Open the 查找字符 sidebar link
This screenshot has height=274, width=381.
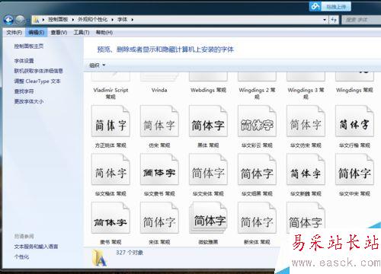tap(24, 91)
